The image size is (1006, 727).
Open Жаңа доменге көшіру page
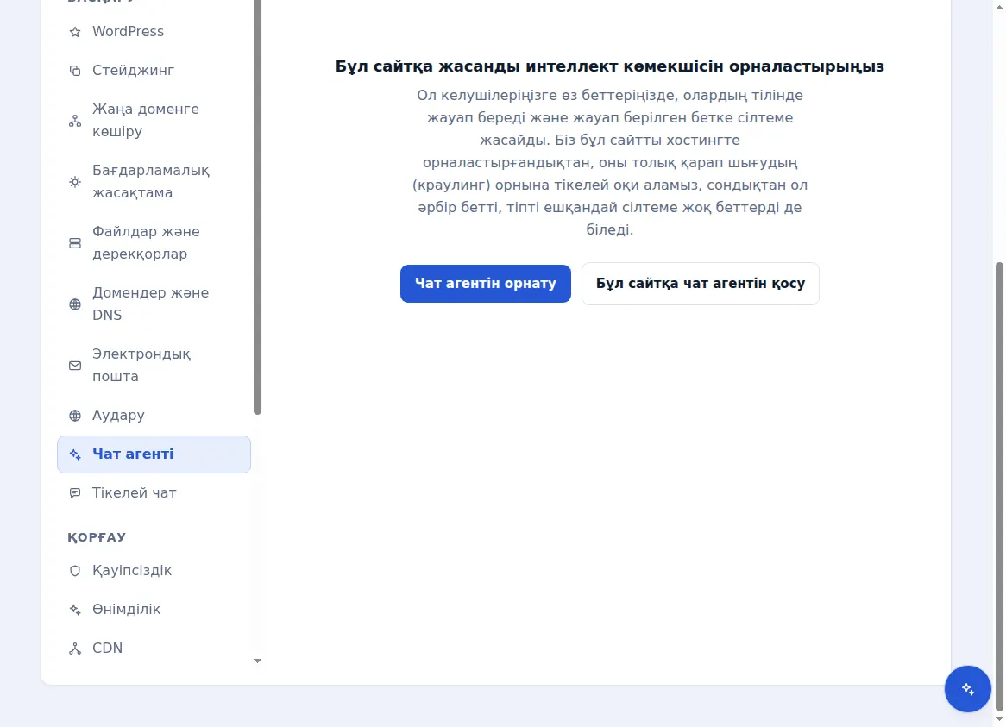[154, 121]
